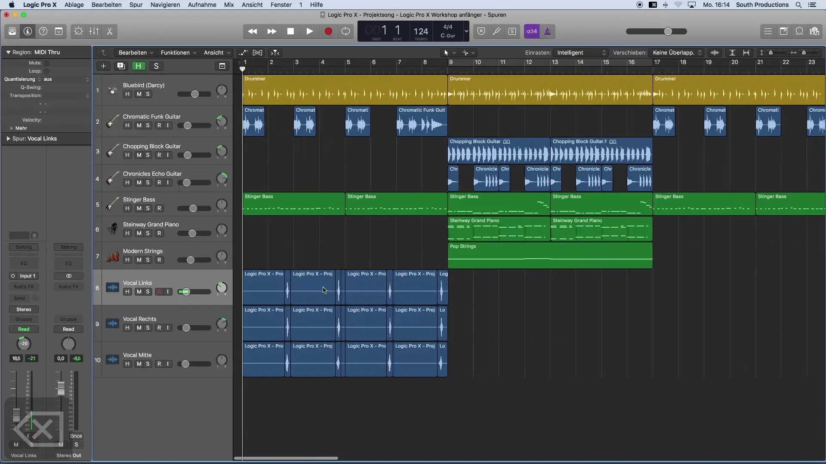The height and width of the screenshot is (464, 826).
Task: Open the Navigieren menu
Action: click(165, 5)
